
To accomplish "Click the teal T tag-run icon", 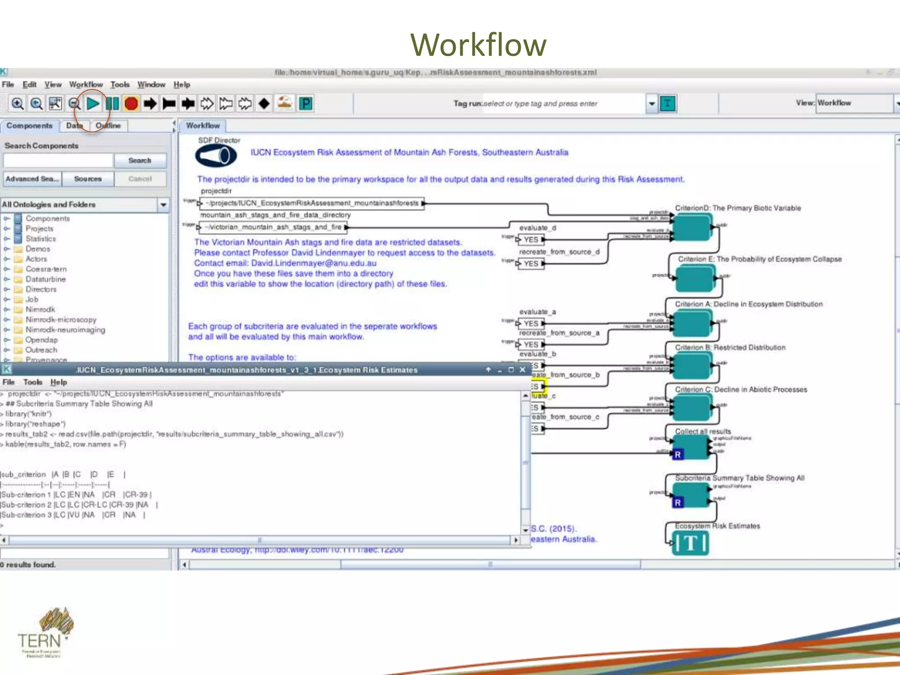I will (x=668, y=104).
